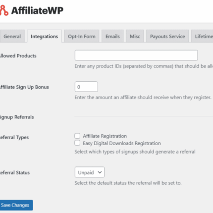Click the Allowed Products label
The height and width of the screenshot is (213, 213).
tap(18, 56)
